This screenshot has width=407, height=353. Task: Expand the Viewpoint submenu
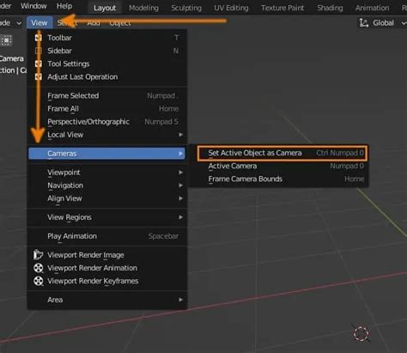click(x=107, y=173)
